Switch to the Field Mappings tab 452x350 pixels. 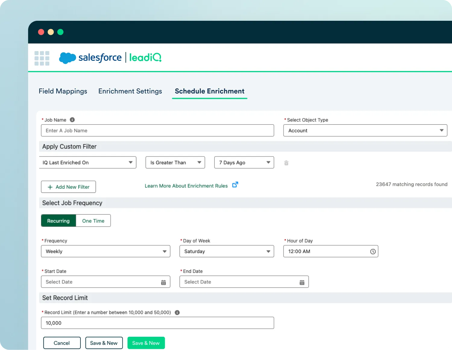63,91
